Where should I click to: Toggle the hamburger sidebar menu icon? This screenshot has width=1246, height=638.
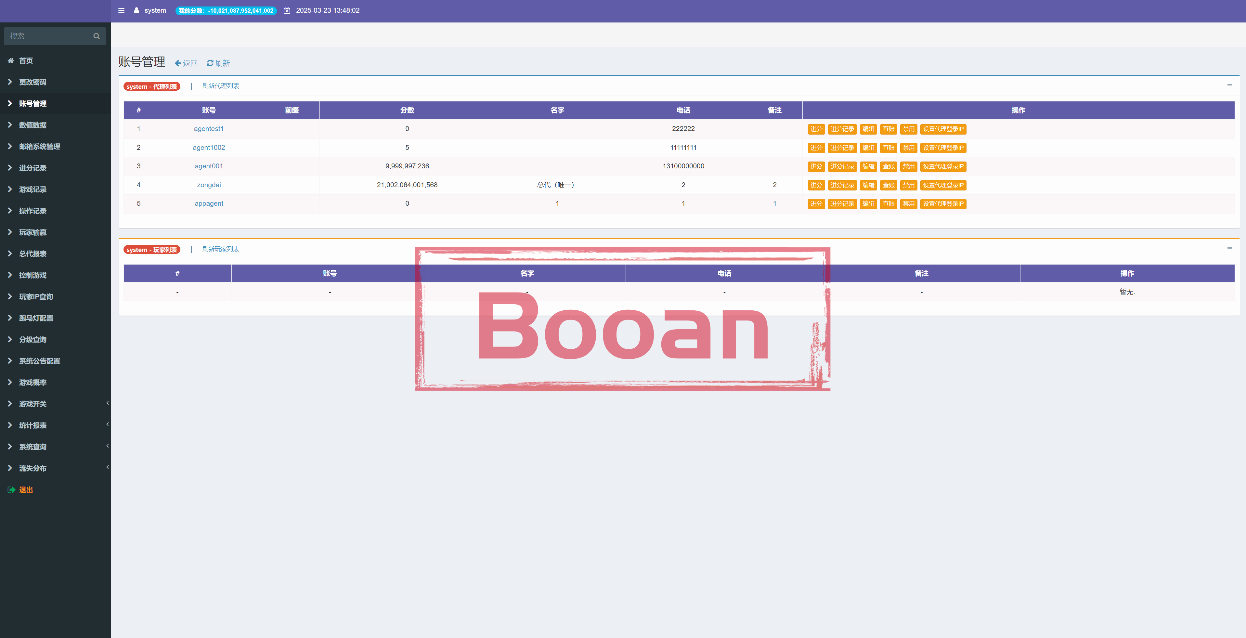tap(122, 10)
